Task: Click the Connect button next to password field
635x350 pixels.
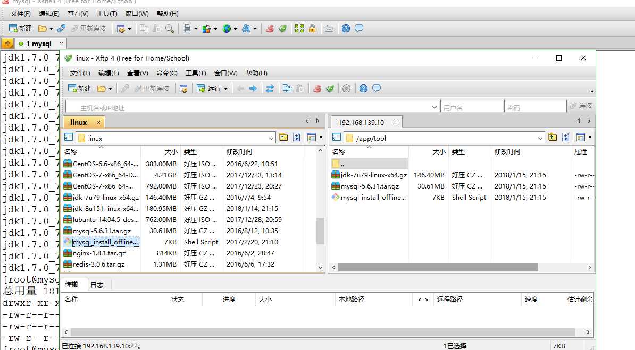Action: [581, 106]
